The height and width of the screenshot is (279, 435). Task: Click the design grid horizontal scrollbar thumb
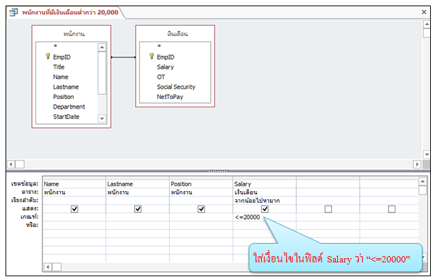click(57, 267)
